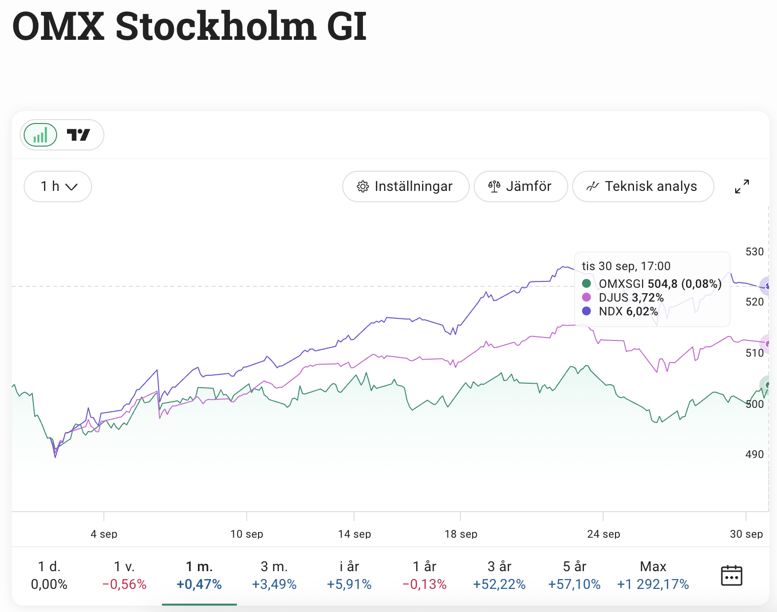Select the 3 m. period tab
Viewport: 777px width, 612px height.
[274, 575]
